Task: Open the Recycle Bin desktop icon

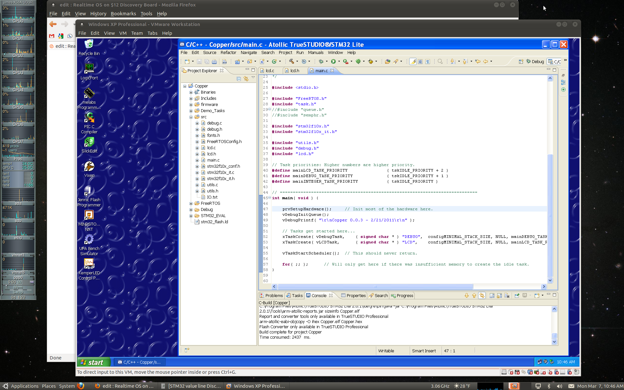Action: pyautogui.click(x=89, y=47)
